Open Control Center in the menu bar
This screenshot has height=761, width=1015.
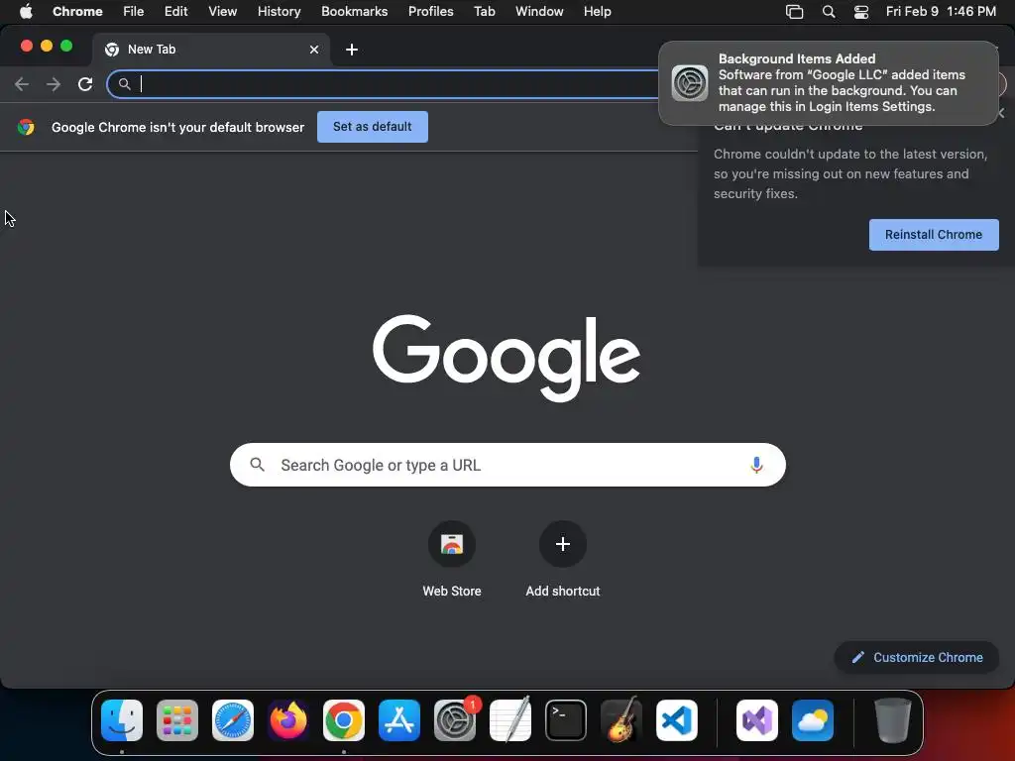(x=861, y=12)
